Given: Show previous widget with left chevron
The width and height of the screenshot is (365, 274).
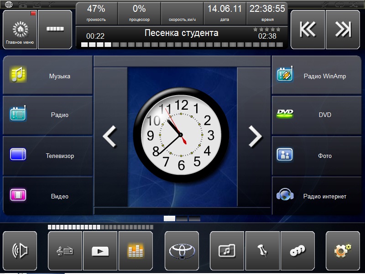Looking at the screenshot, I should pos(110,137).
